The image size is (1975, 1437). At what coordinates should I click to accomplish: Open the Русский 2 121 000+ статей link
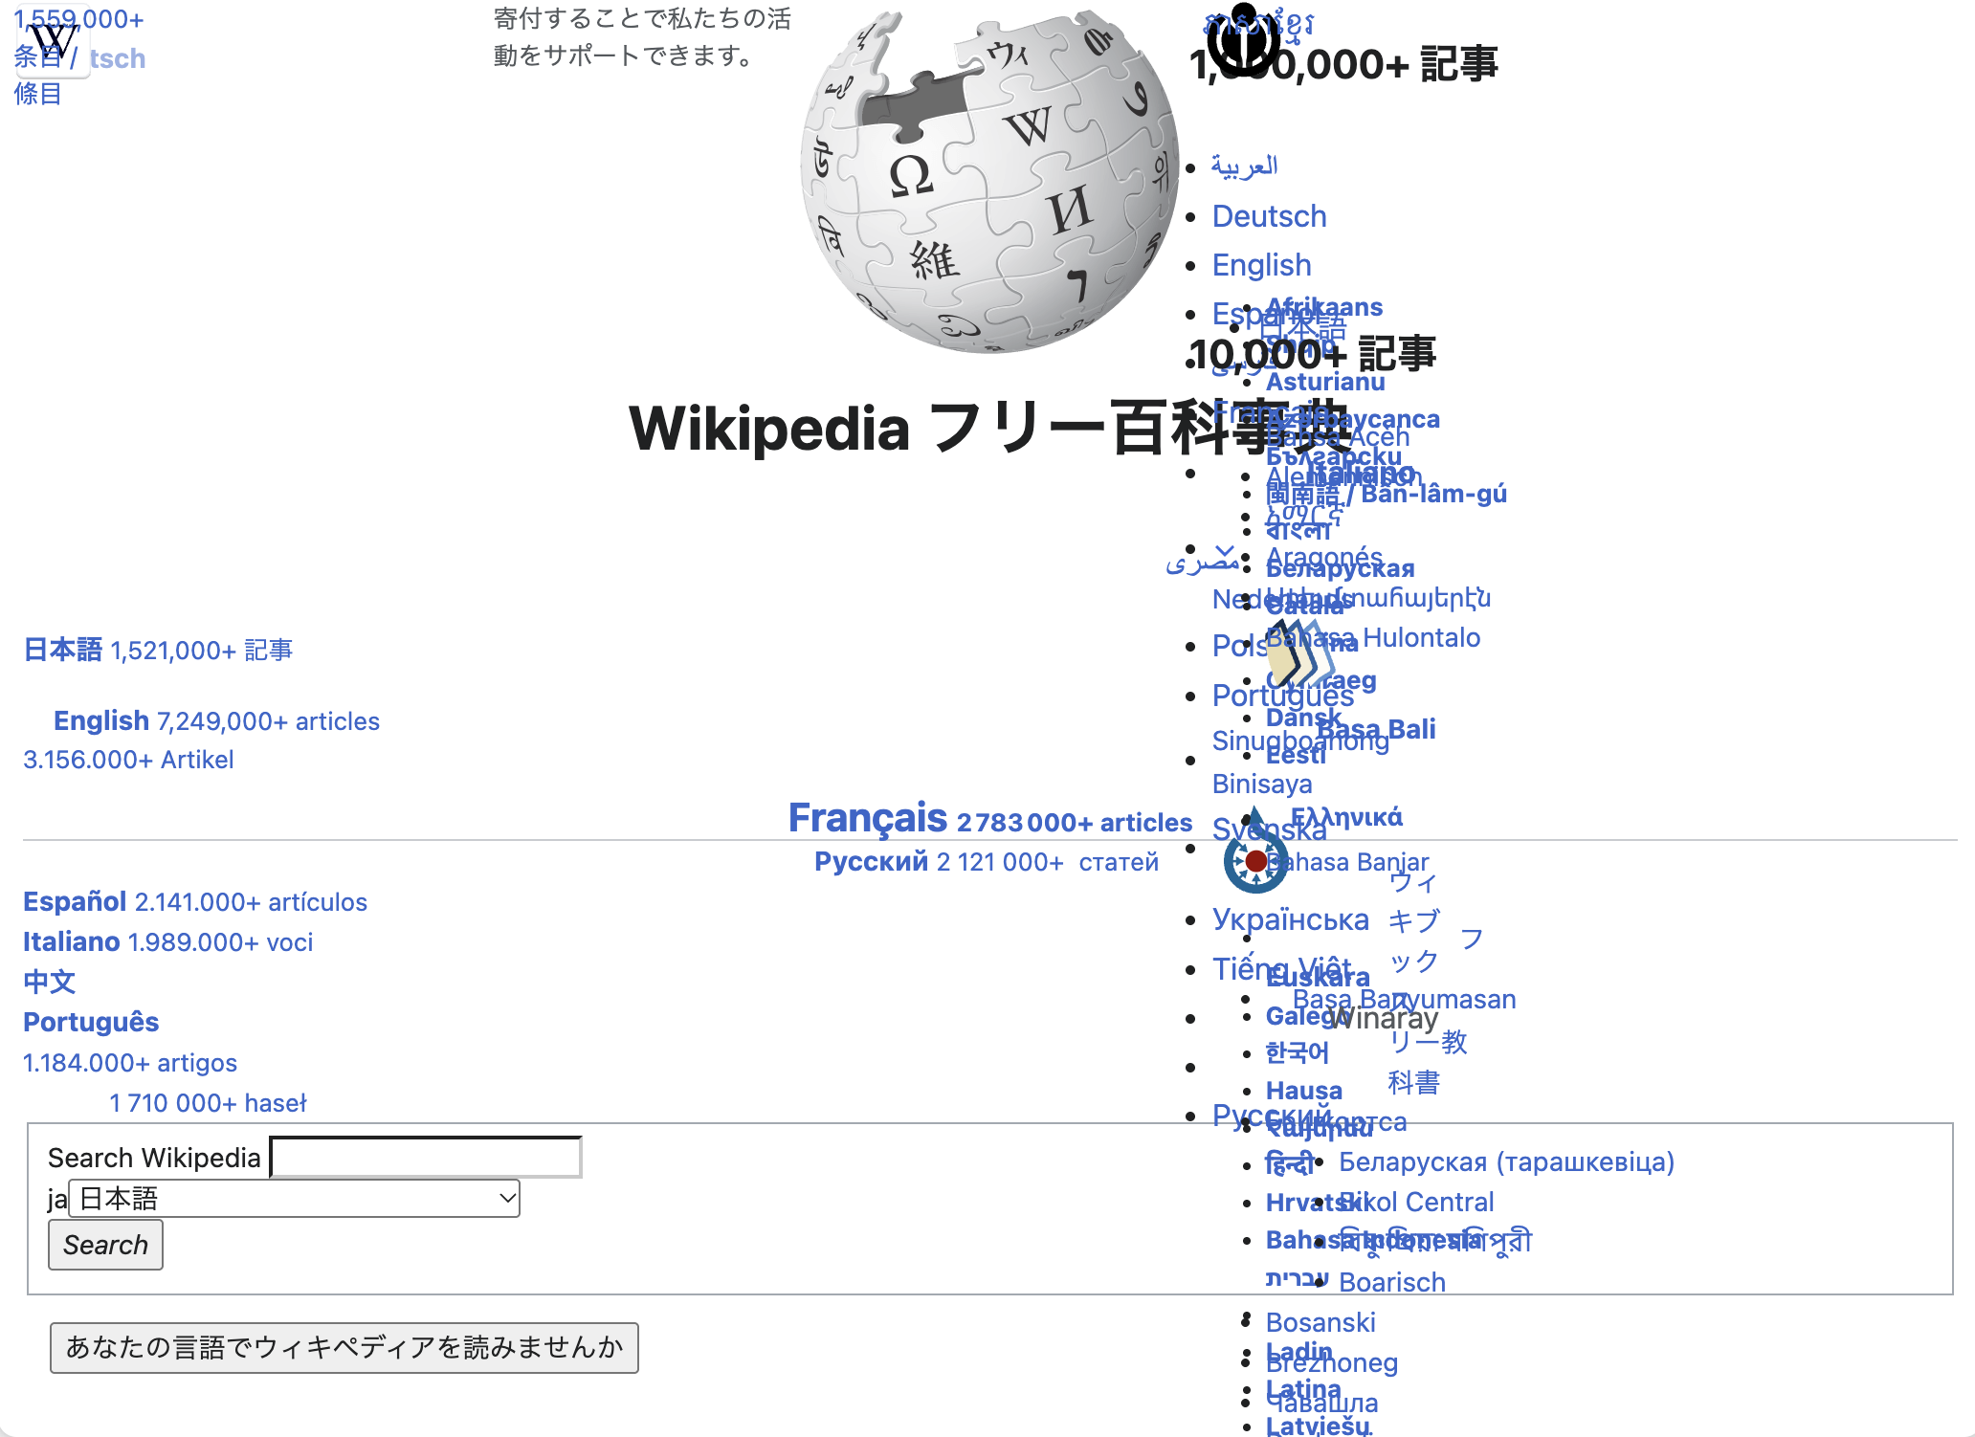987,862
